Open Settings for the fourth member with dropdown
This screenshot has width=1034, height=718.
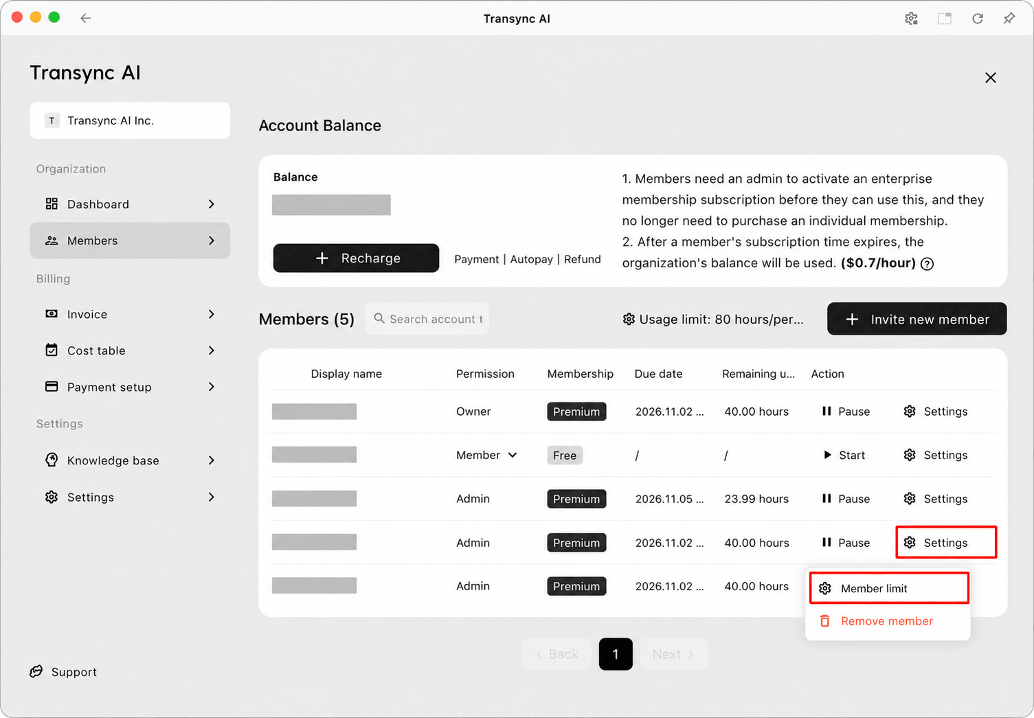click(x=946, y=542)
